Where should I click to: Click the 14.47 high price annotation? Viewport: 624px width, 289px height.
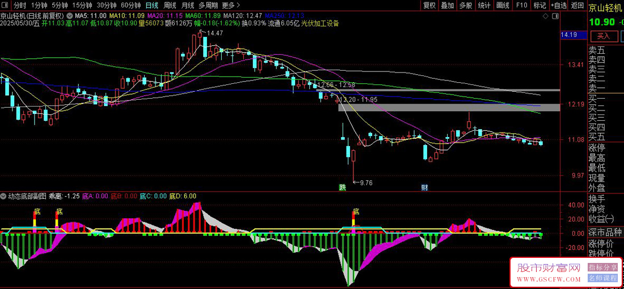pos(214,33)
